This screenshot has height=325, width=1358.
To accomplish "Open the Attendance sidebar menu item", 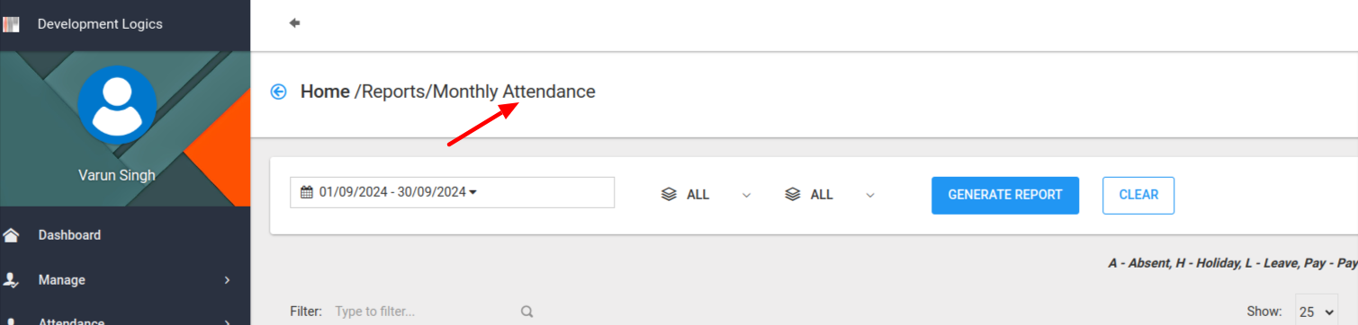I will pyautogui.click(x=125, y=320).
